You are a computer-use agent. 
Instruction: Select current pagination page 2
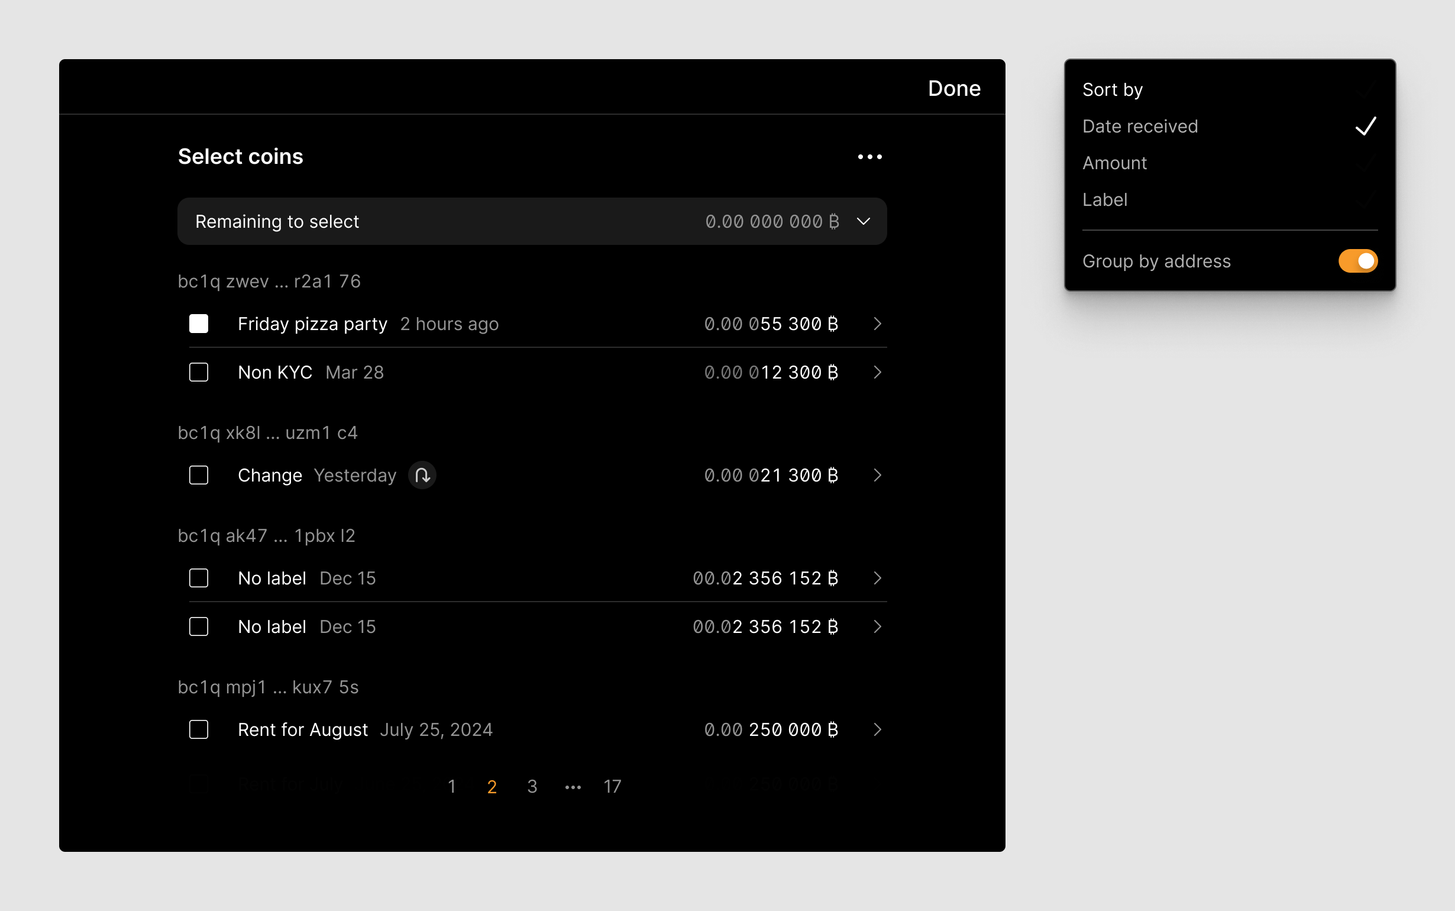(x=492, y=786)
